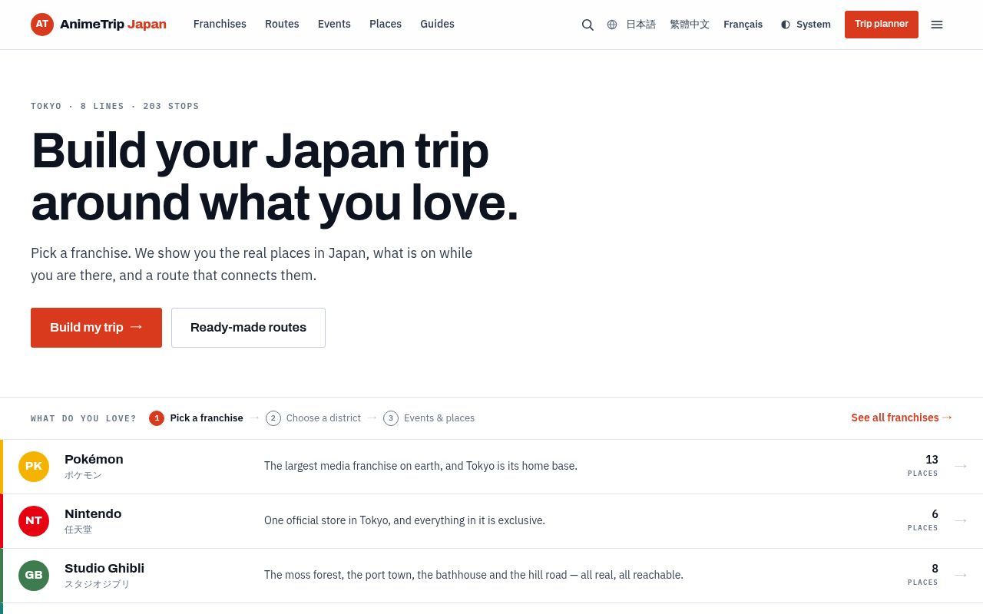Click the Trip planner button
The width and height of the screenshot is (983, 614).
click(882, 25)
